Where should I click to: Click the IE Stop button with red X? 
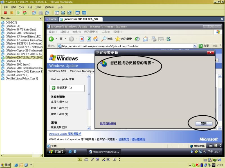coord(82,39)
